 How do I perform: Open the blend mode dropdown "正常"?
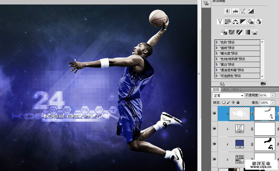point(228,96)
